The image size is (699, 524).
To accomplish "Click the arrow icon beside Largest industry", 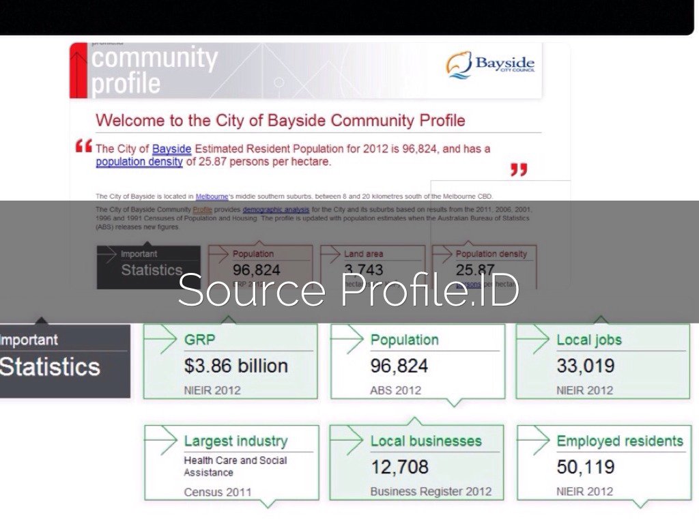I will pos(161,441).
